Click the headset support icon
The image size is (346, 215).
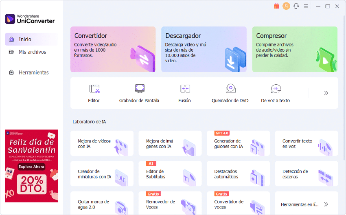pos(296,6)
